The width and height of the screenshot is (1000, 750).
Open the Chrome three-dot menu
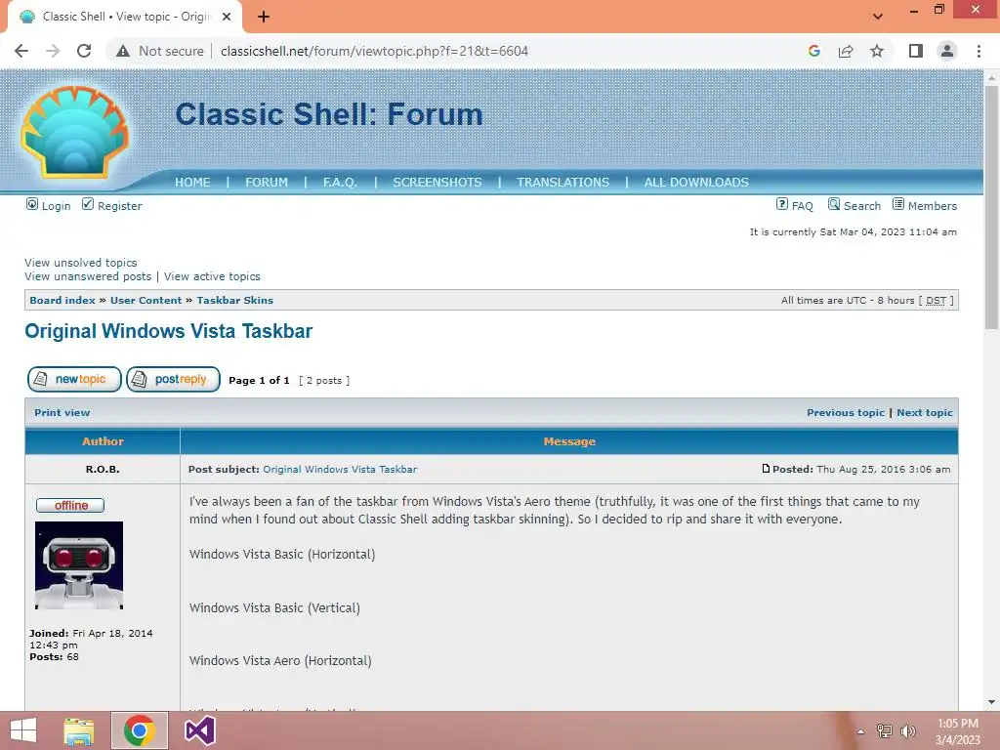tap(979, 51)
